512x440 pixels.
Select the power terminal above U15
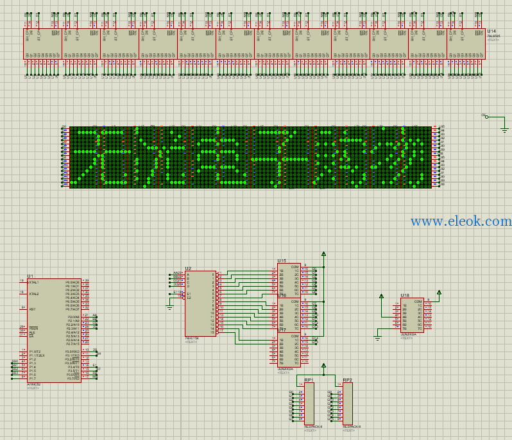click(323, 254)
